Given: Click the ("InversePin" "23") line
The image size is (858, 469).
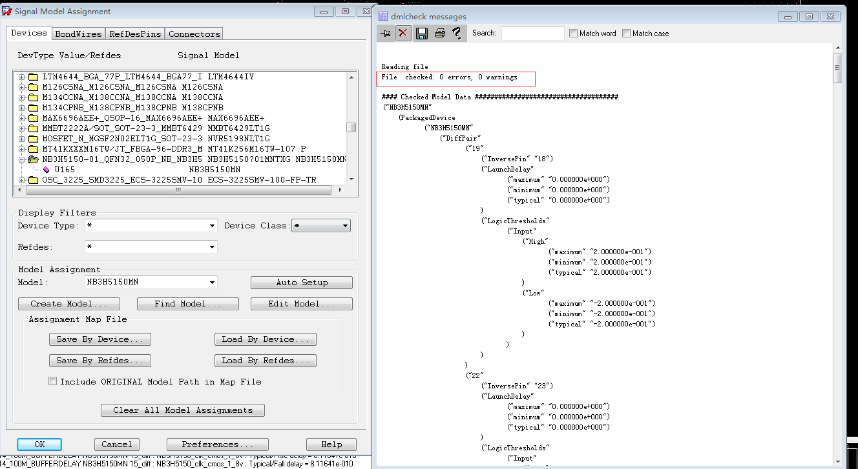Looking at the screenshot, I should click(x=517, y=386).
